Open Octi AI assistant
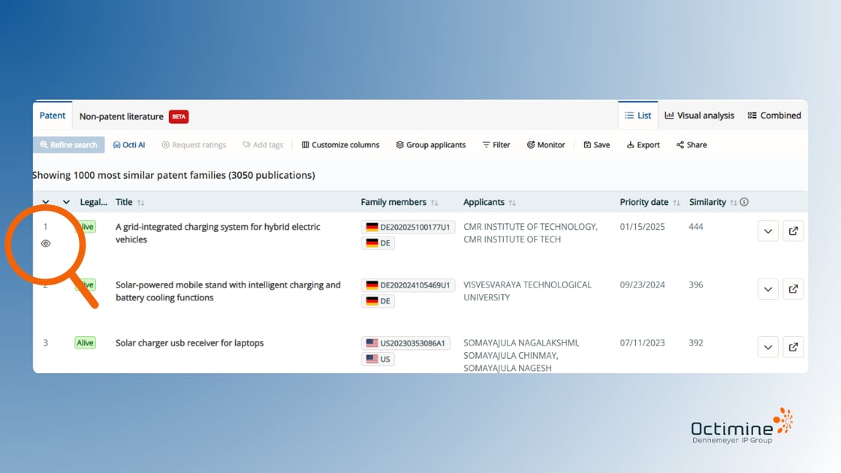The width and height of the screenshot is (841, 473). [x=129, y=145]
